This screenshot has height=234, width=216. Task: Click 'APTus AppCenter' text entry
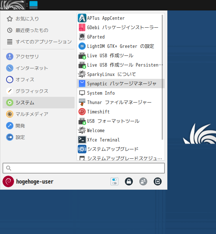click(x=106, y=18)
